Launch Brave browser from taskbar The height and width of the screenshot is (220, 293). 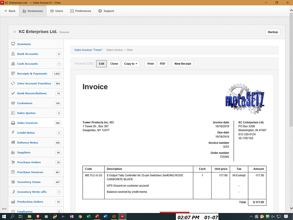pyautogui.click(x=38, y=216)
